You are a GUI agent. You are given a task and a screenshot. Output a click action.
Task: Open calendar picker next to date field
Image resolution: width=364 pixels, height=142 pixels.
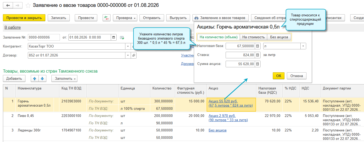click(x=114, y=37)
